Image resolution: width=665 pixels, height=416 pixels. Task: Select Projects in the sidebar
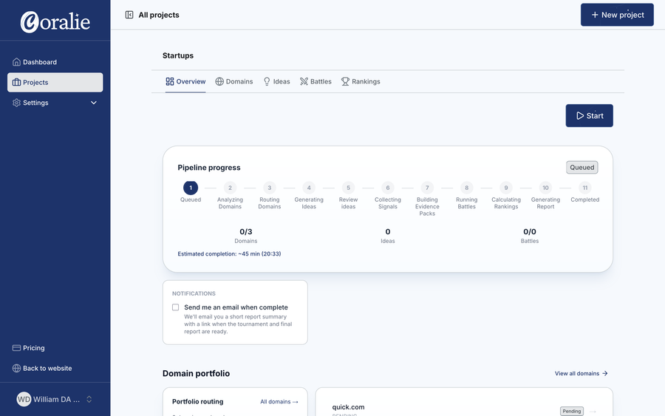point(55,82)
